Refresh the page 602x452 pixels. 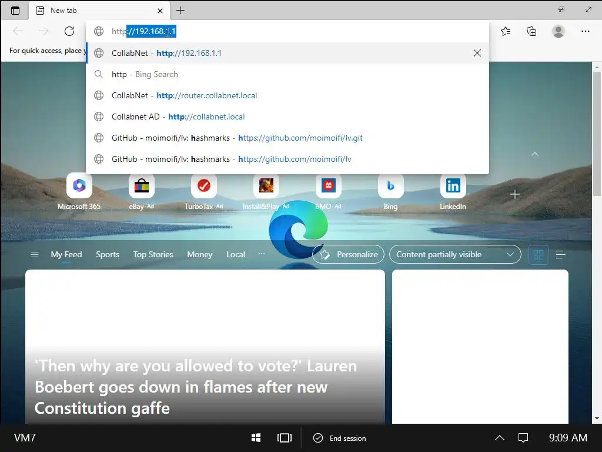click(69, 31)
